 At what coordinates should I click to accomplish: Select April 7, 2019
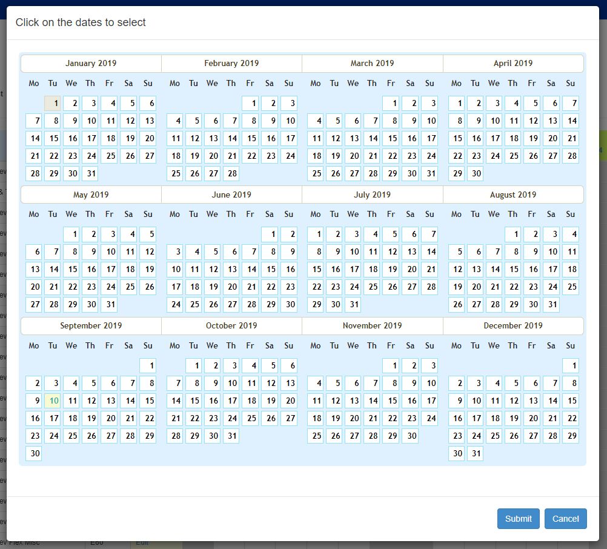point(571,104)
